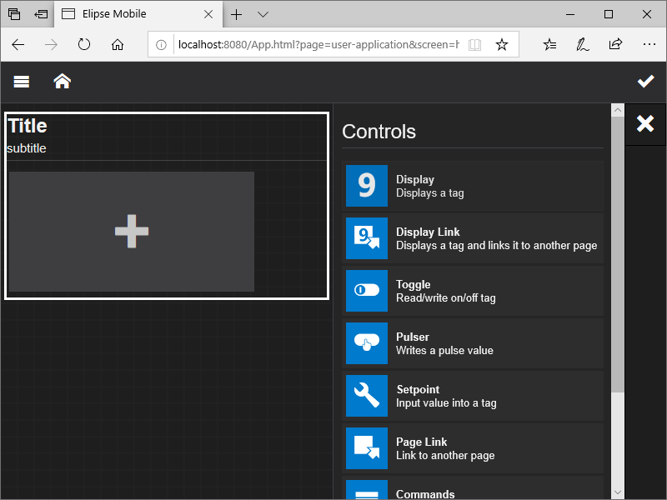Choose the Page Link control icon
The height and width of the screenshot is (500, 667).
[x=367, y=448]
